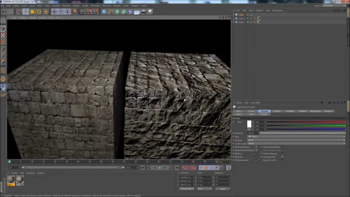Open the MoGraph menu
Image resolution: width=350 pixels, height=197 pixels.
[95, 5]
